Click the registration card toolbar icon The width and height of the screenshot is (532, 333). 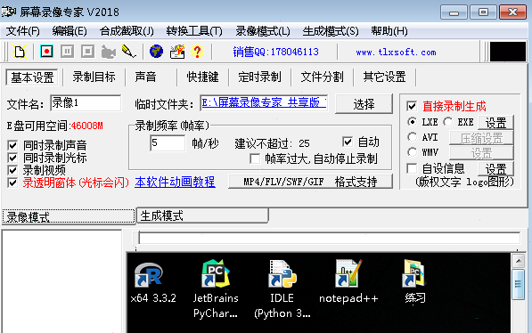pos(177,52)
